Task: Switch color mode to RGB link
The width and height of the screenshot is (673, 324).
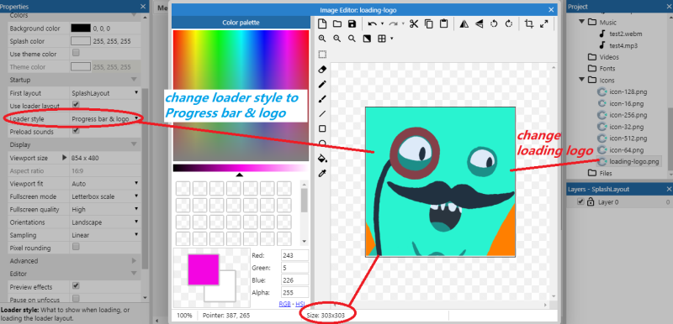Action: [284, 304]
